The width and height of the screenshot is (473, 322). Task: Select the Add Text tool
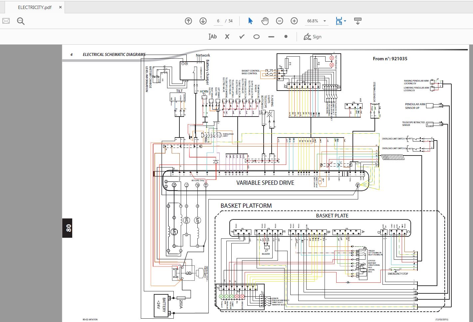(212, 37)
